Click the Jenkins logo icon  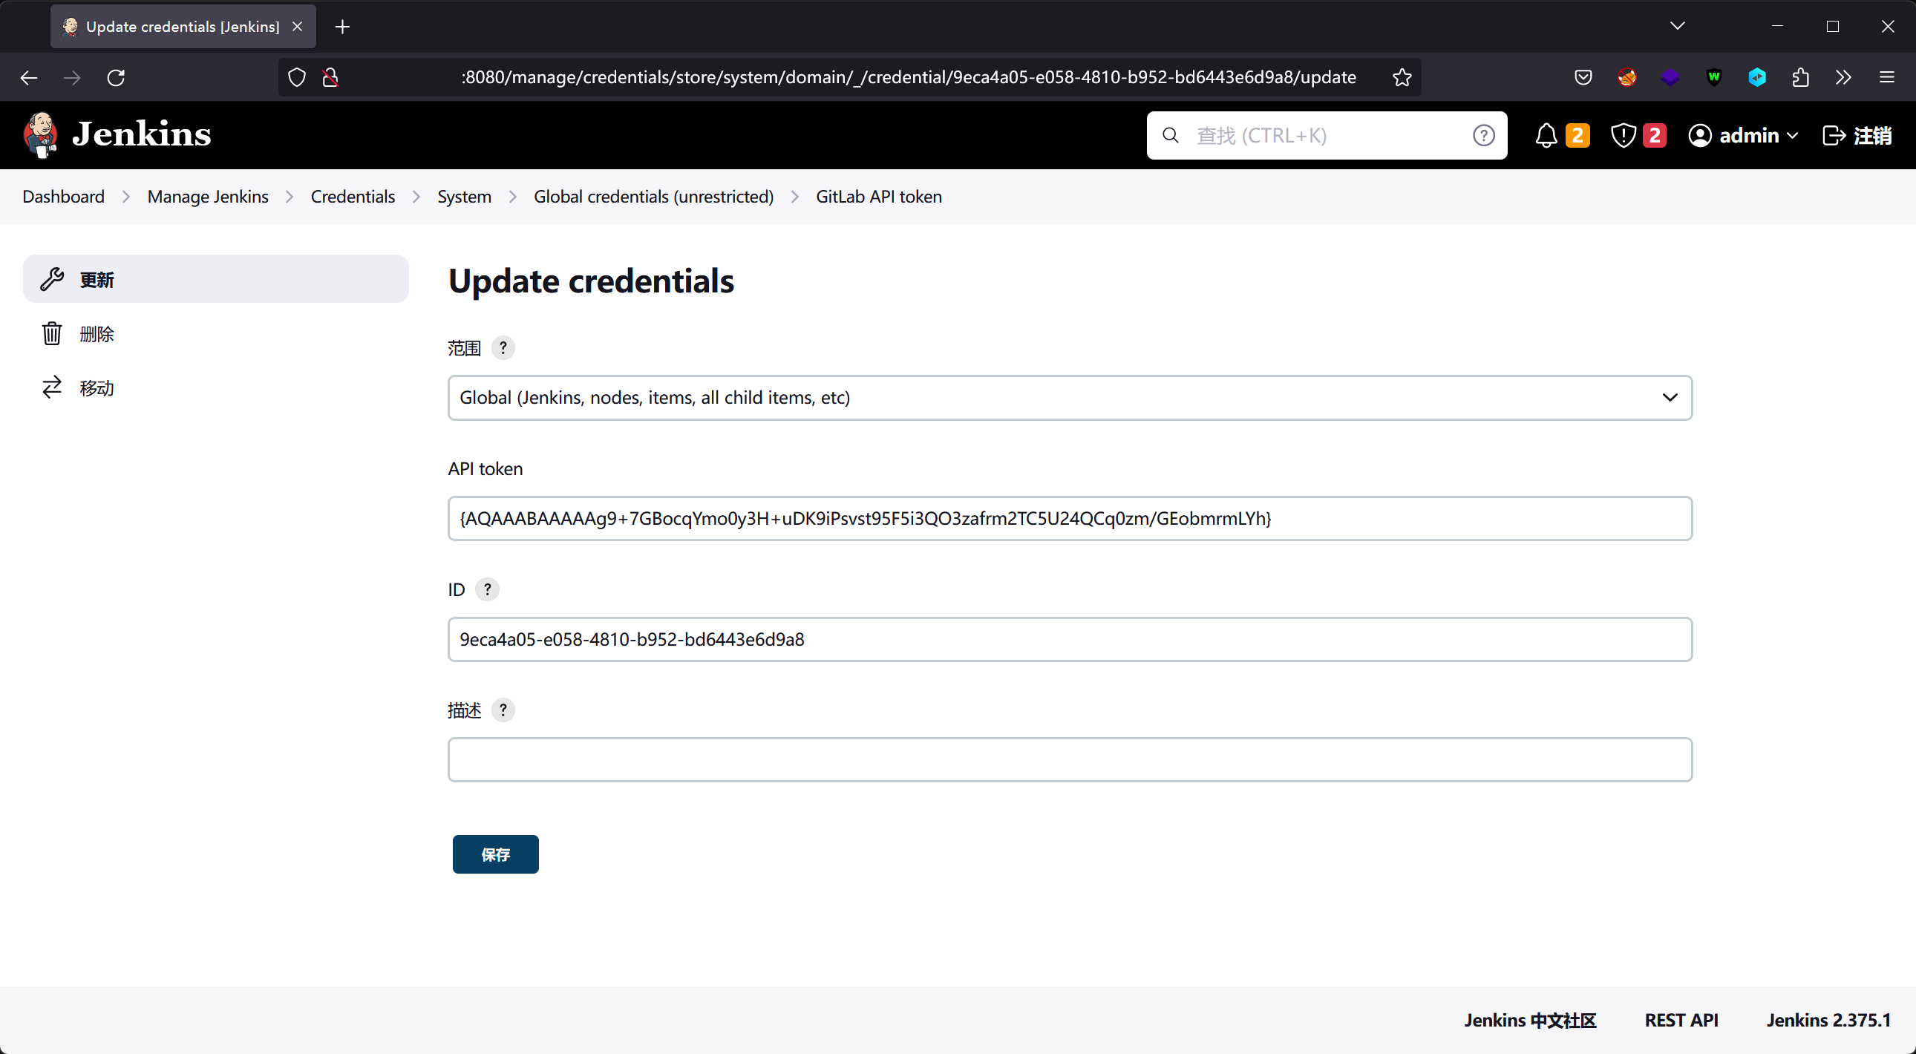tap(41, 135)
